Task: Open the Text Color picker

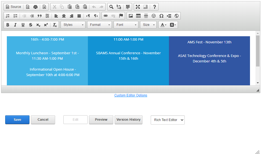Action: [163, 25]
